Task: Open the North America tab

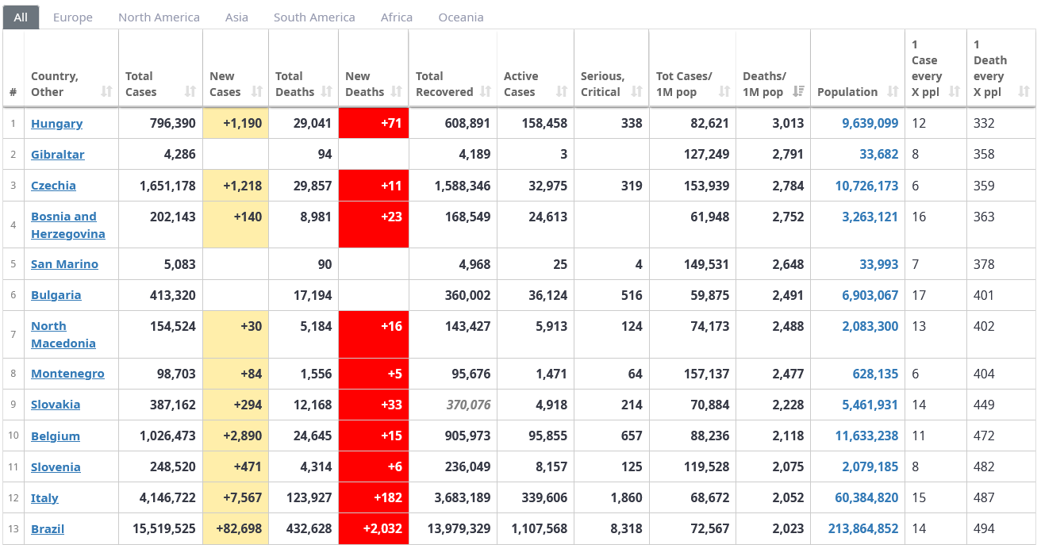Action: (x=159, y=17)
